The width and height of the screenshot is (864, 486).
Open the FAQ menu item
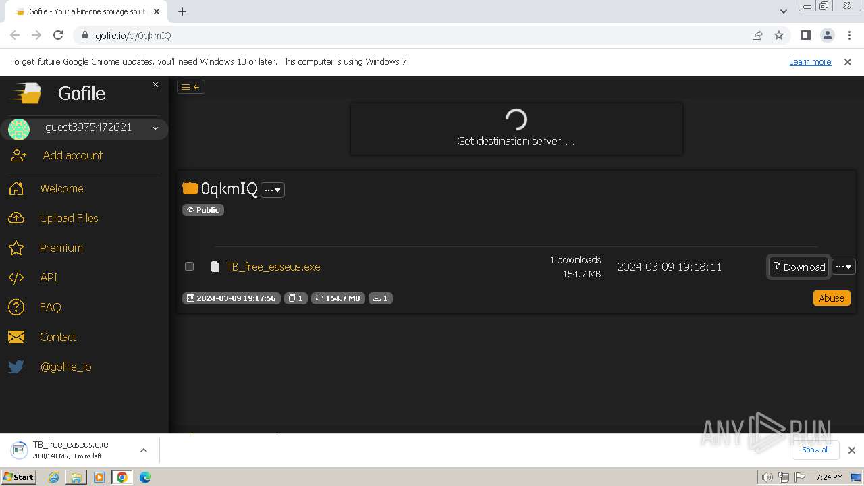[51, 307]
